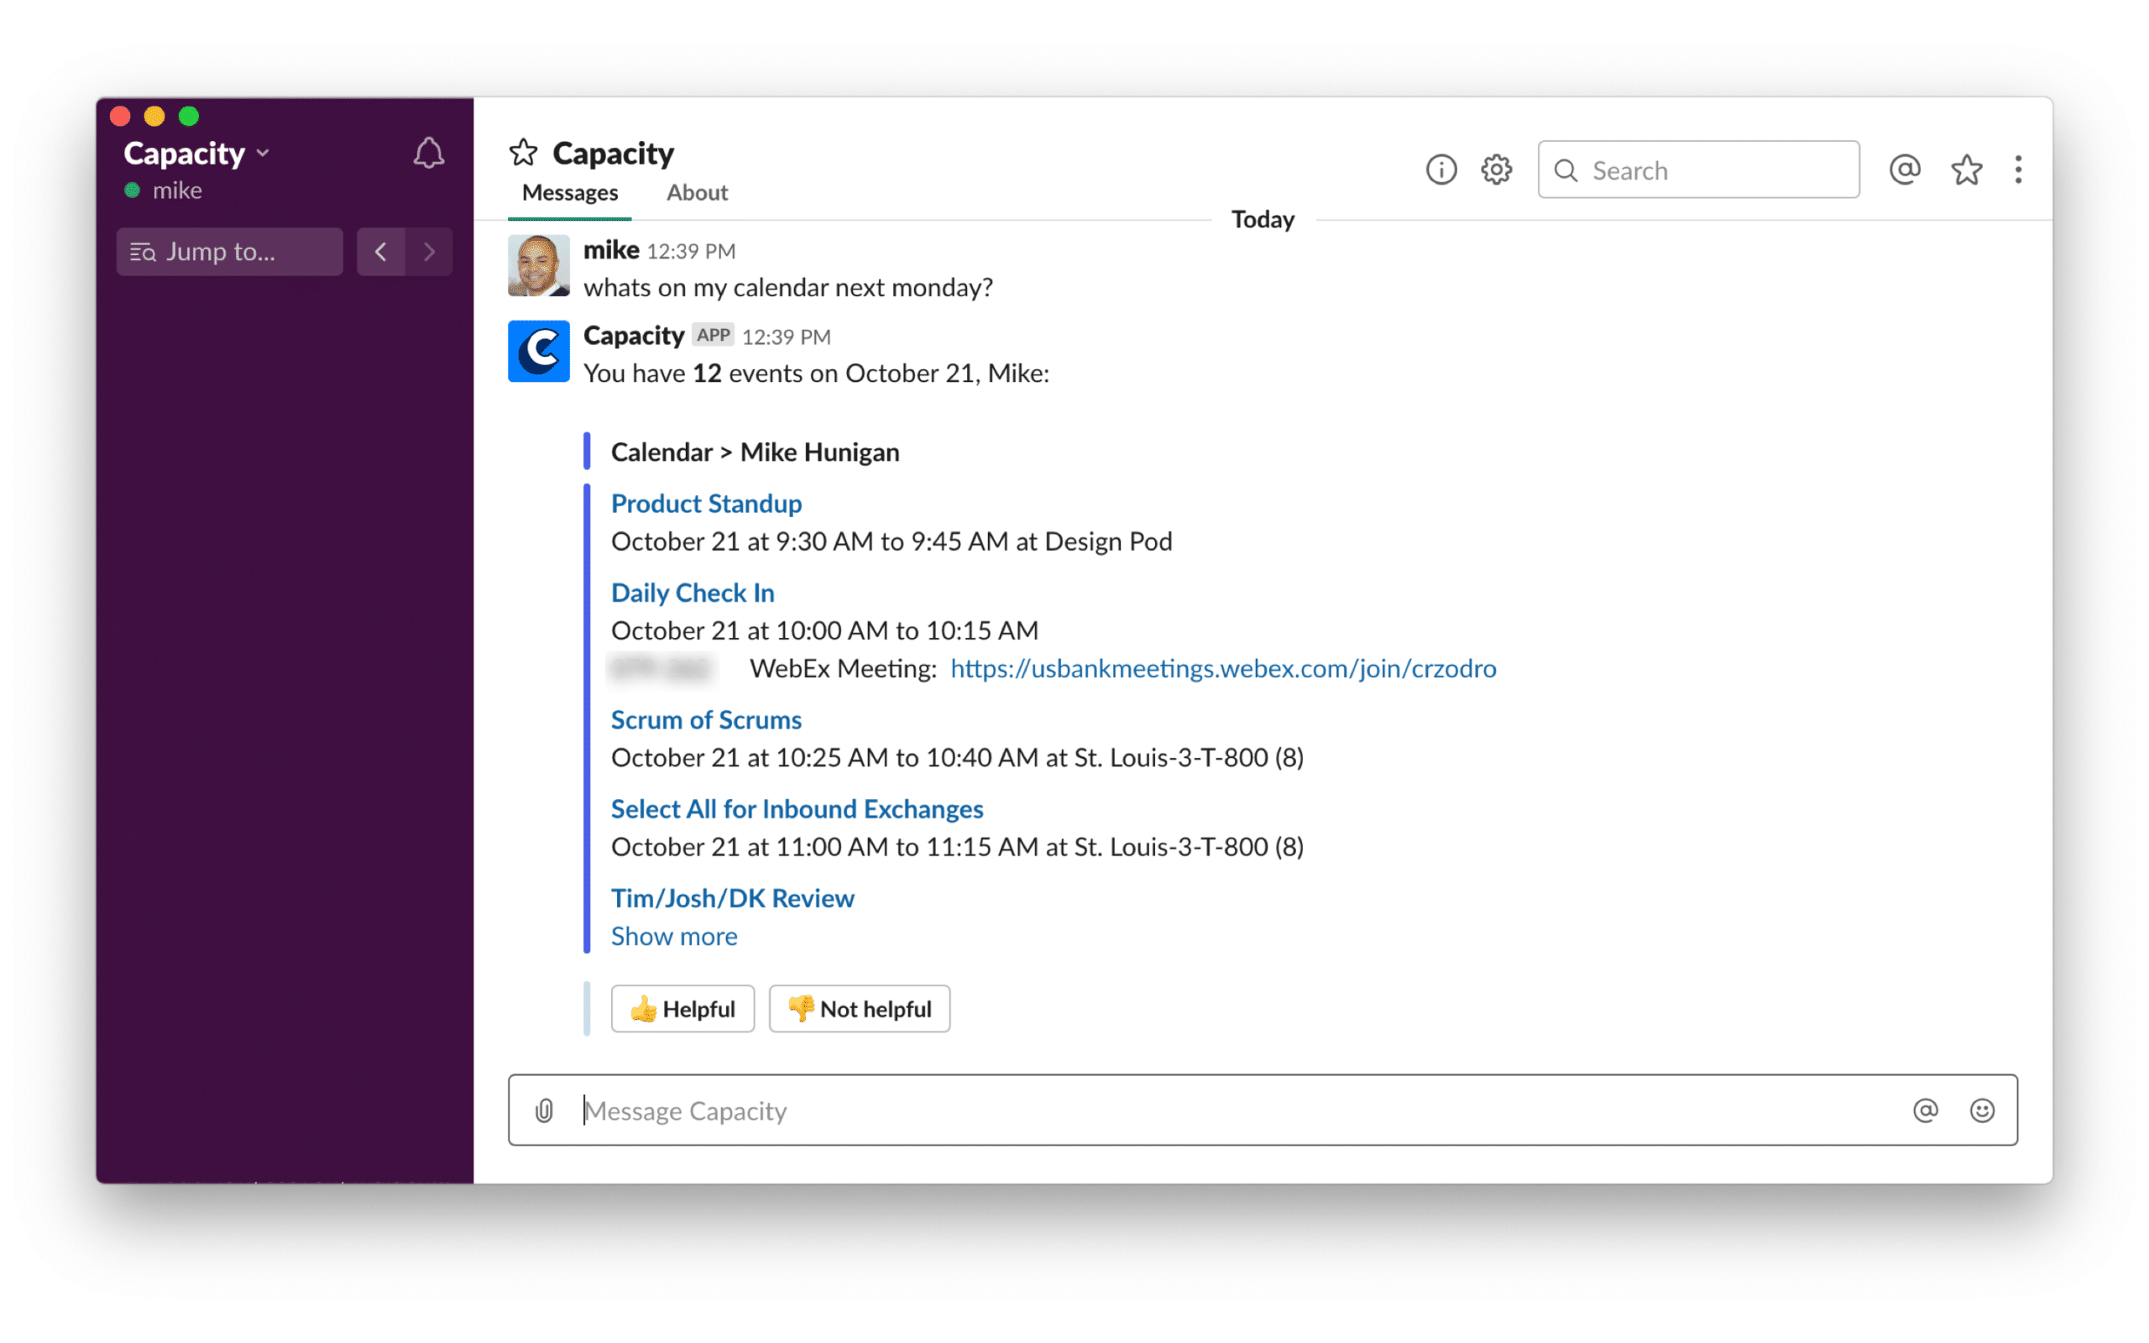Focus the Search field
The image size is (2149, 1343).
tap(1698, 170)
